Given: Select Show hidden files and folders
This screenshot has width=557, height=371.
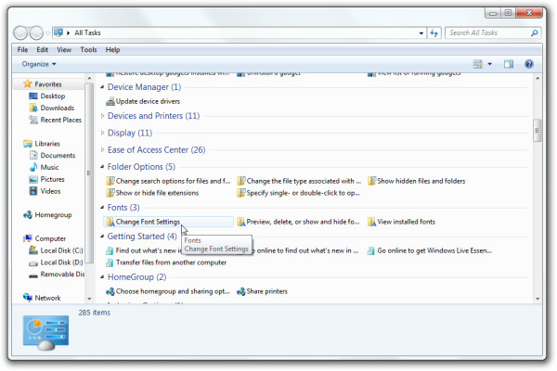Looking at the screenshot, I should point(421,181).
